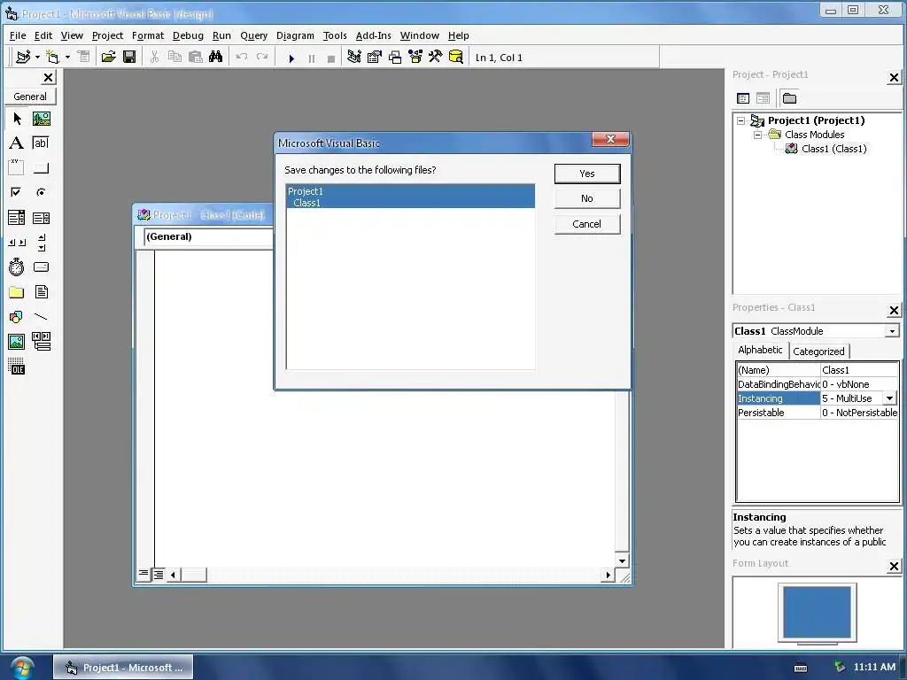Screen dimensions: 907x680
Task: Select the PictureBox control in the toolbox
Action: click(x=41, y=119)
